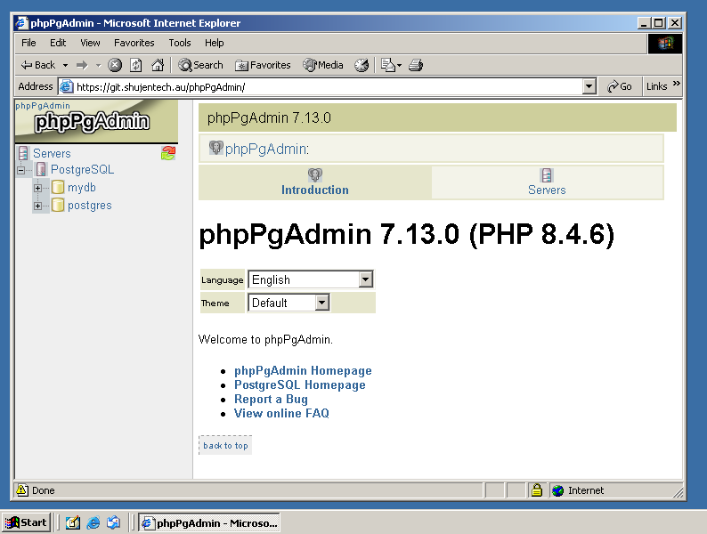This screenshot has height=534, width=707.
Task: Switch to the Servers tab
Action: click(547, 183)
